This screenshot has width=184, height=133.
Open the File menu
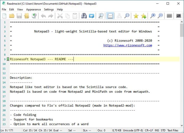click(x=4, y=9)
